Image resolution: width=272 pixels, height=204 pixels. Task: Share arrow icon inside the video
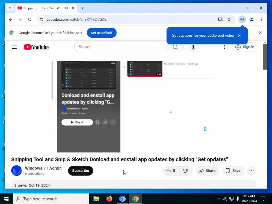(x=105, y=122)
